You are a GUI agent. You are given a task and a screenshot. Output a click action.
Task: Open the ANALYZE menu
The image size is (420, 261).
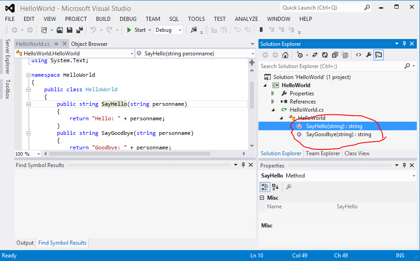click(246, 19)
